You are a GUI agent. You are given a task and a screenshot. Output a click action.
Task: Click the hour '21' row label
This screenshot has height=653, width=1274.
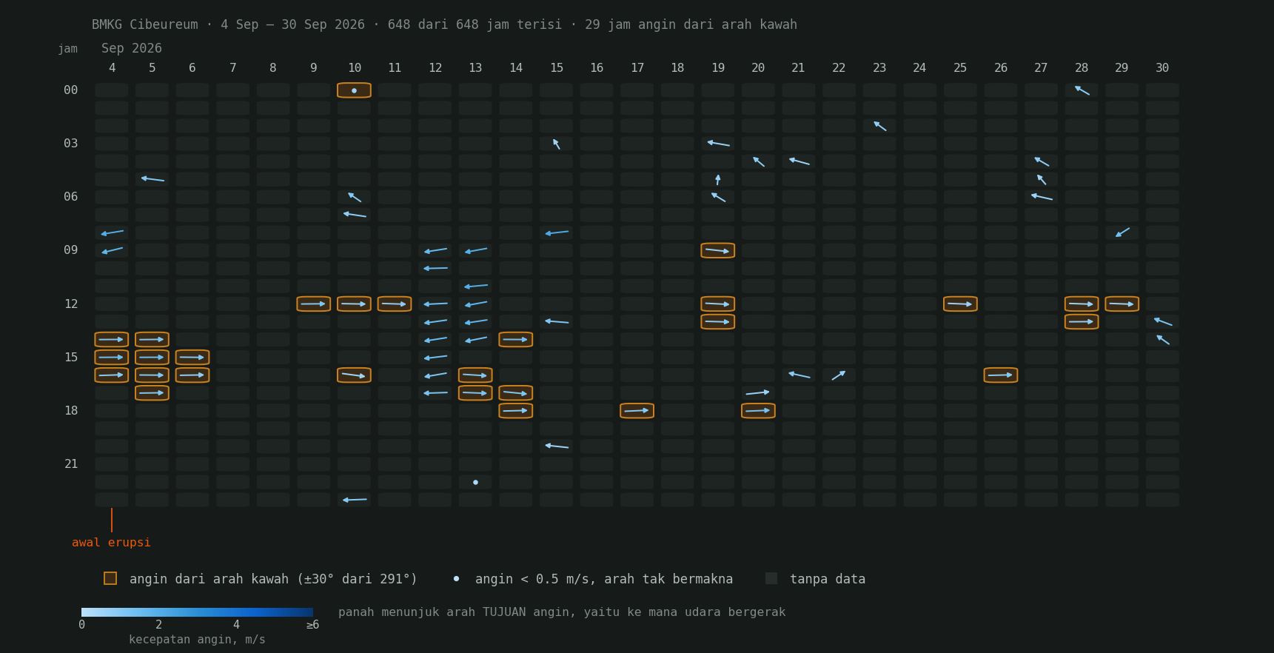71,464
